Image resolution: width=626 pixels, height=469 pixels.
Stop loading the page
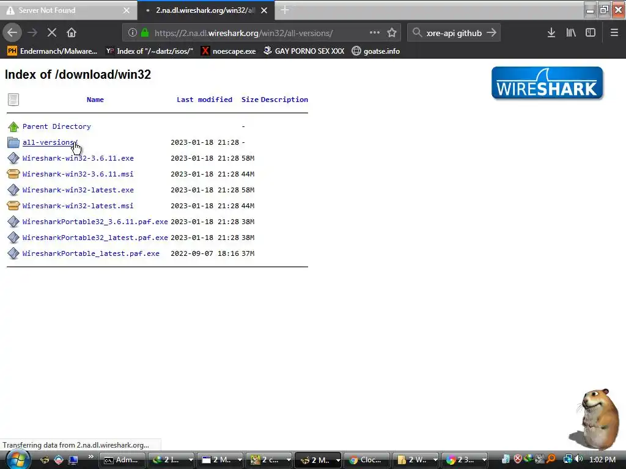pos(52,33)
